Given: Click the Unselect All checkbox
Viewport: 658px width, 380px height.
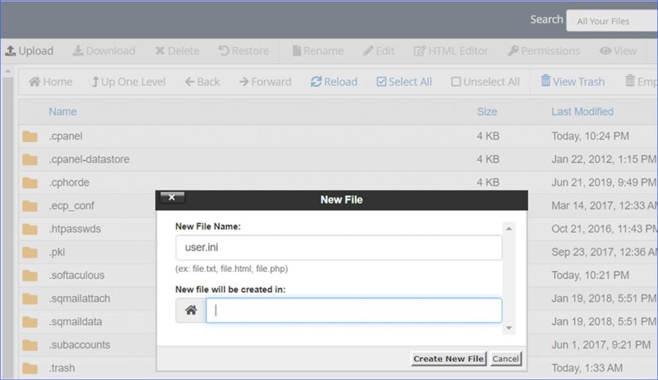Looking at the screenshot, I should click(x=456, y=82).
